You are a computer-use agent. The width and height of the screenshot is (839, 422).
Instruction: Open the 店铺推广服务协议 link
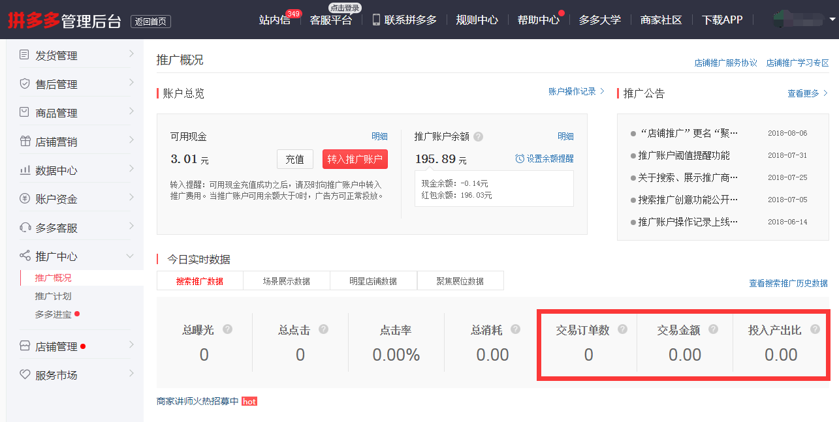(x=725, y=63)
